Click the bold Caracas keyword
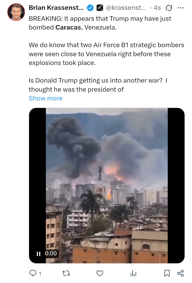The height and width of the screenshot is (283, 192). 68,27
